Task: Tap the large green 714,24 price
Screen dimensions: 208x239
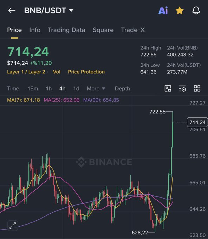Action: [28, 52]
